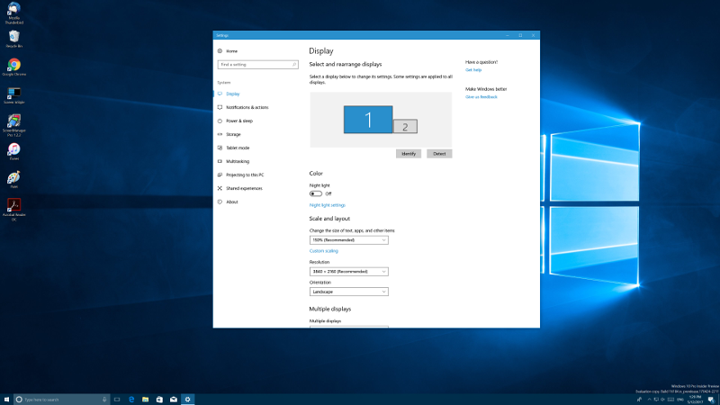Open the Store taskbar icon
Screen dimensions: 720x405
point(159,400)
